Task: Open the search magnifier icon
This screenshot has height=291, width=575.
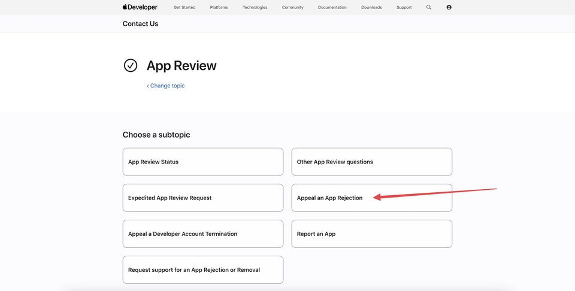Action: (x=429, y=7)
